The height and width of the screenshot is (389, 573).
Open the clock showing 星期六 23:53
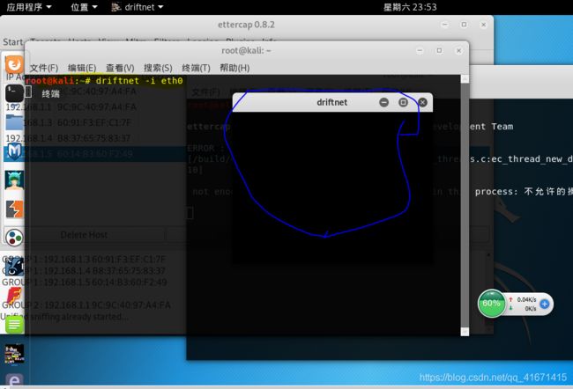click(x=410, y=7)
